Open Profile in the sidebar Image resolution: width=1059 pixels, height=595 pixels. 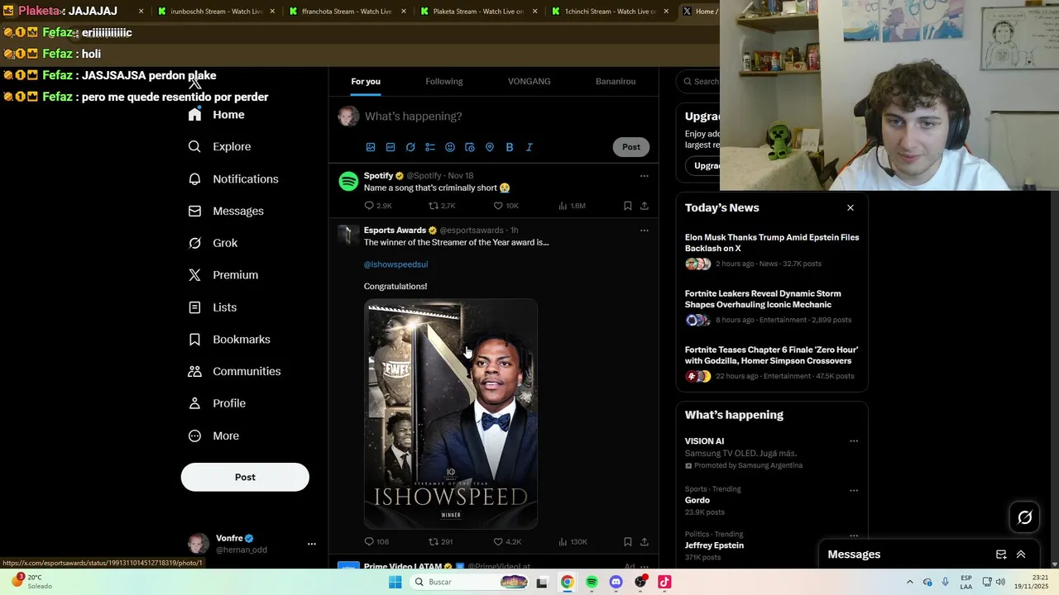pos(218,403)
